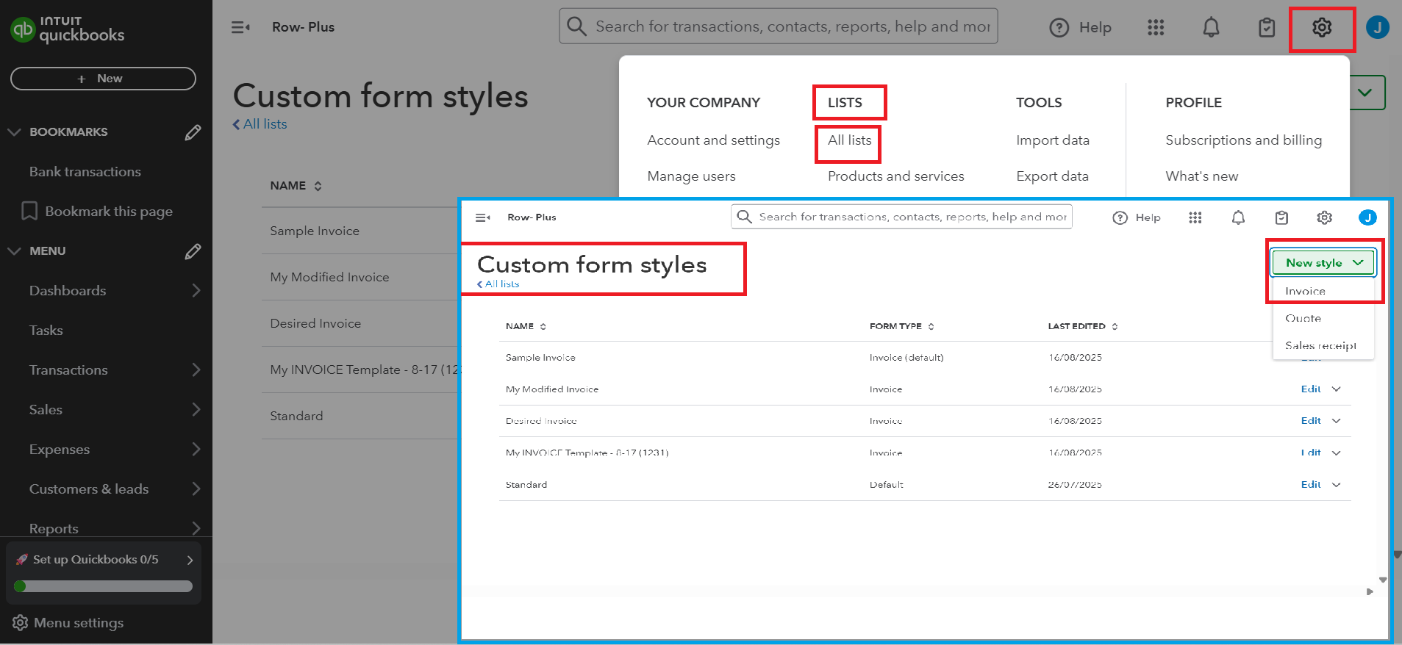Go back via All lists link under the main title

(x=260, y=124)
